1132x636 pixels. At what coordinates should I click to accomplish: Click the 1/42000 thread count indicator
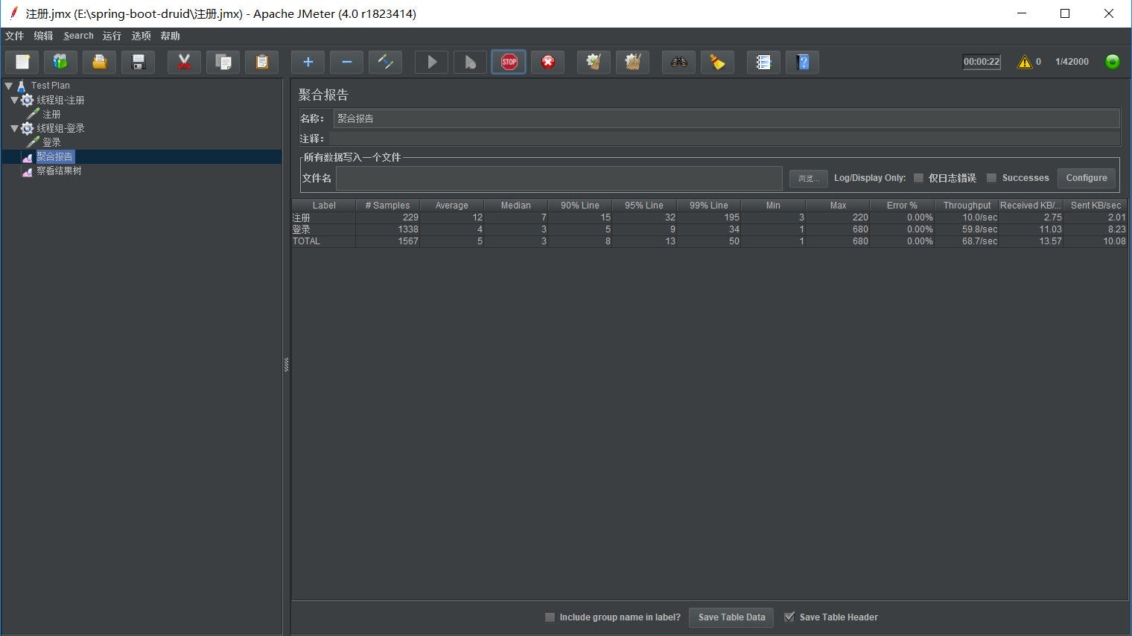(1072, 62)
